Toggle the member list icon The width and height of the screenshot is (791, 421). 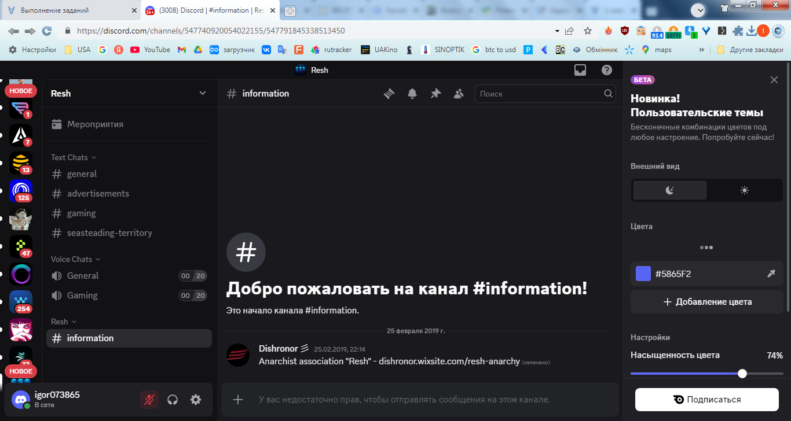pyautogui.click(x=459, y=94)
